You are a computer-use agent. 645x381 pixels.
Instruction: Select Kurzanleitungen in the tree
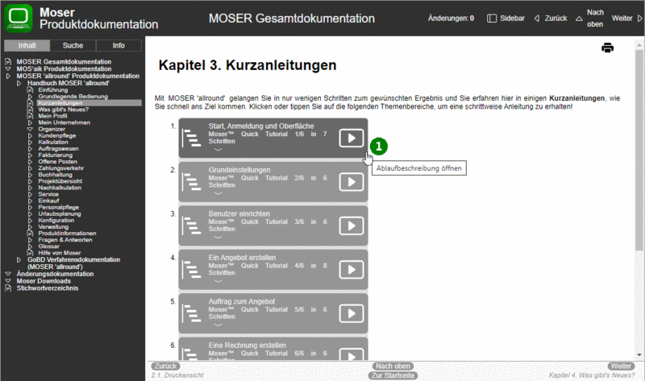pyautogui.click(x=60, y=103)
